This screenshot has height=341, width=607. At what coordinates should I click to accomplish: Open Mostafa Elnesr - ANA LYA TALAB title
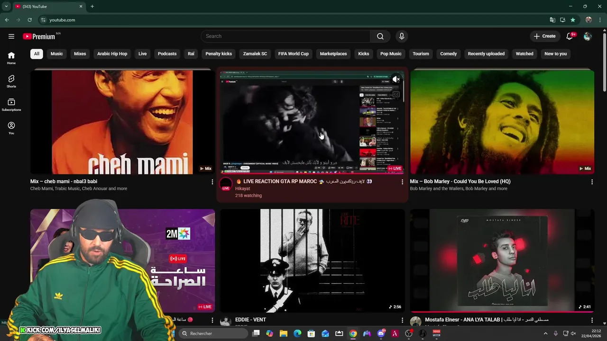[x=487, y=320]
